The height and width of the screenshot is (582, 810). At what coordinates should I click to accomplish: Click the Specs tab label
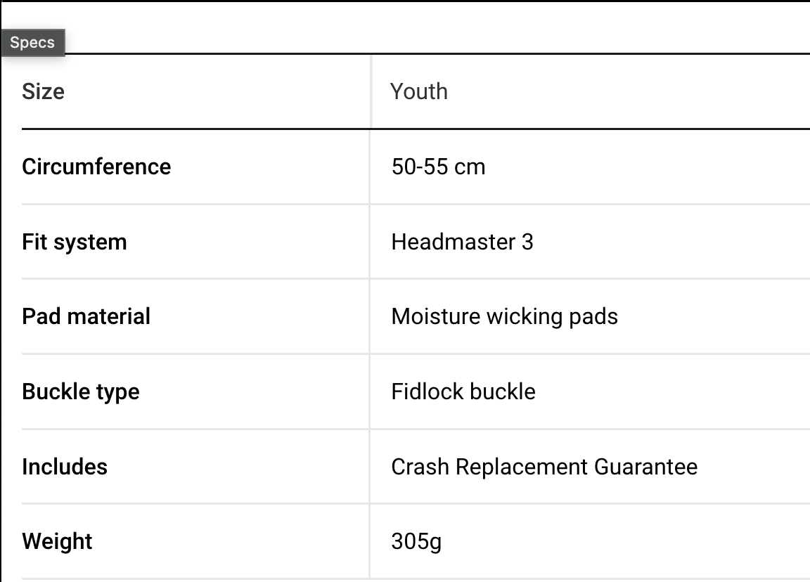click(x=32, y=43)
